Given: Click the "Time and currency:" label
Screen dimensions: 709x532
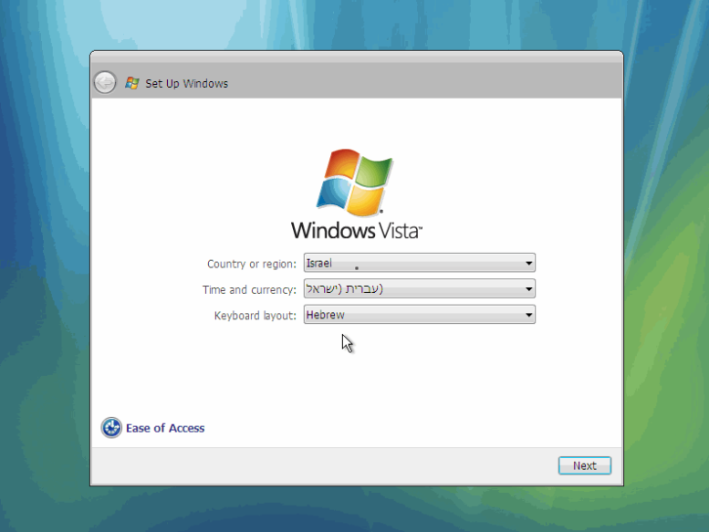Looking at the screenshot, I should tap(249, 290).
